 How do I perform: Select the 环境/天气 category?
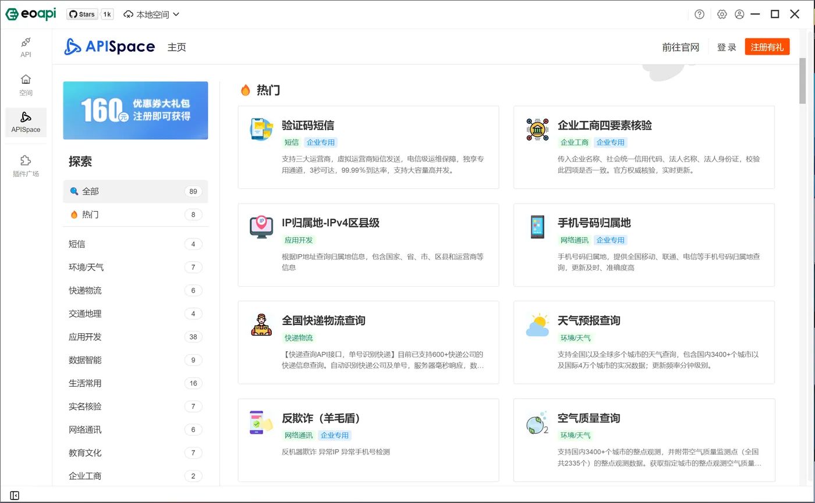point(136,267)
